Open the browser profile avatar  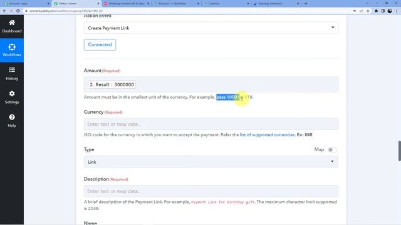[x=390, y=11]
